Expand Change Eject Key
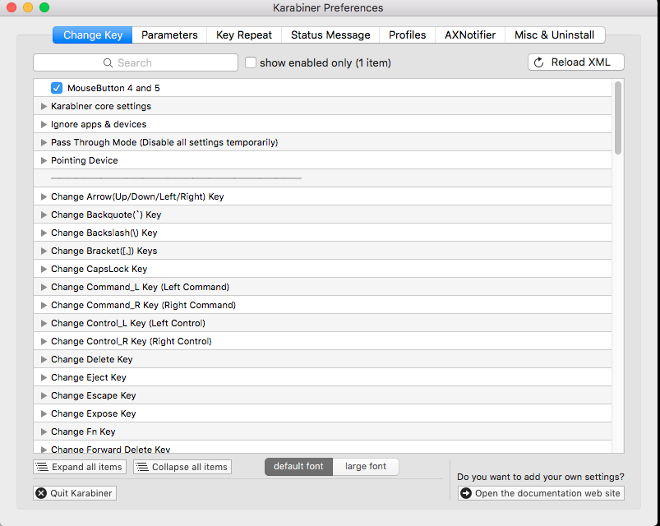660x526 pixels. point(44,378)
